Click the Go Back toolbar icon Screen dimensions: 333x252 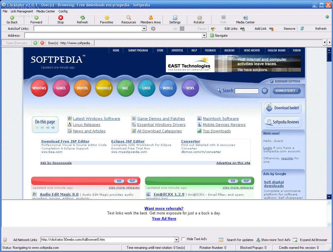pyautogui.click(x=12, y=18)
